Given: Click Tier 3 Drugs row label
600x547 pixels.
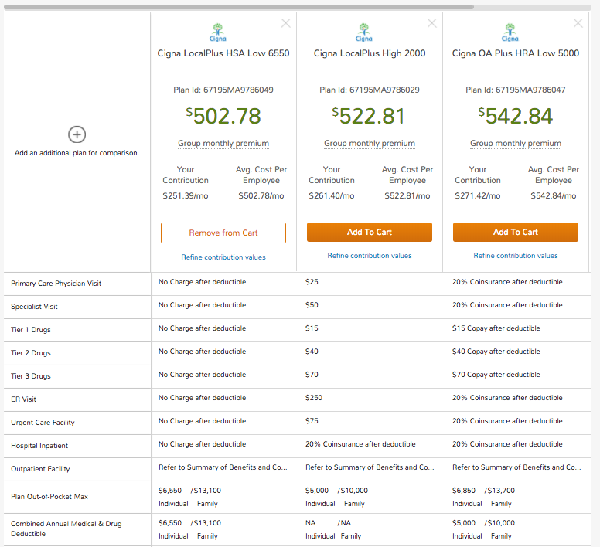Looking at the screenshot, I should click(31, 376).
